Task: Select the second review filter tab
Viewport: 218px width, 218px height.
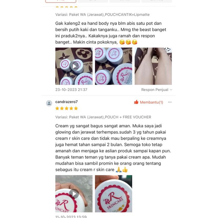Action: [93, 1]
